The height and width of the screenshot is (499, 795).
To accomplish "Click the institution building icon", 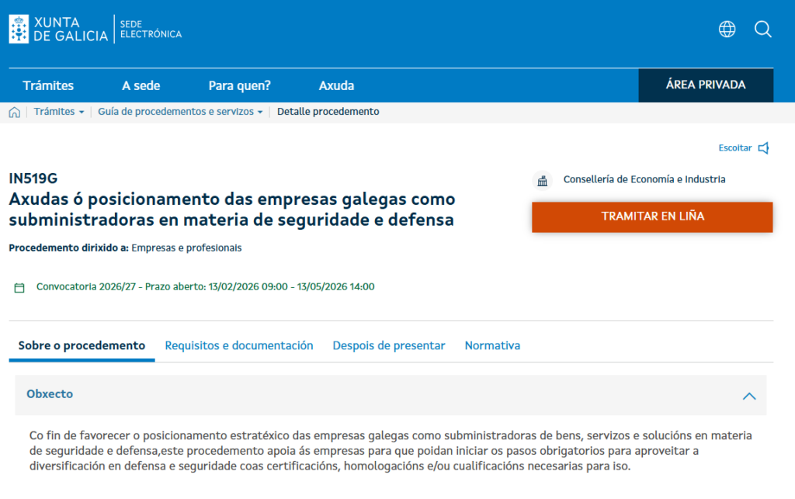I will (x=542, y=180).
